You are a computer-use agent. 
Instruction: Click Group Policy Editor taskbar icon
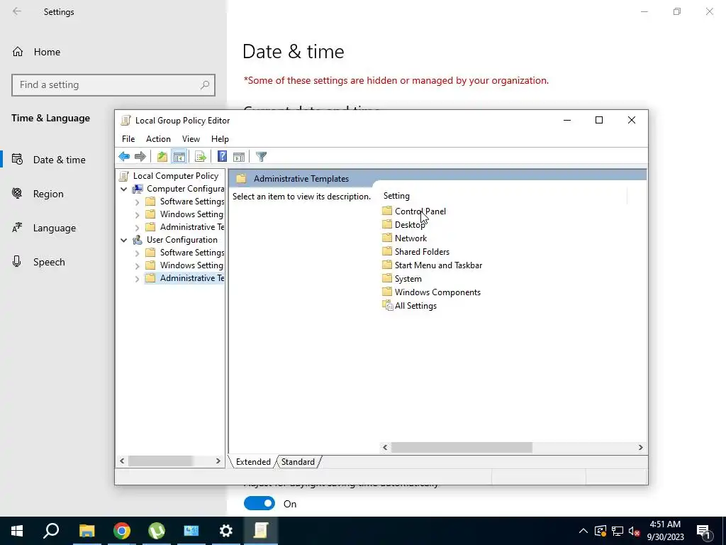pyautogui.click(x=261, y=531)
